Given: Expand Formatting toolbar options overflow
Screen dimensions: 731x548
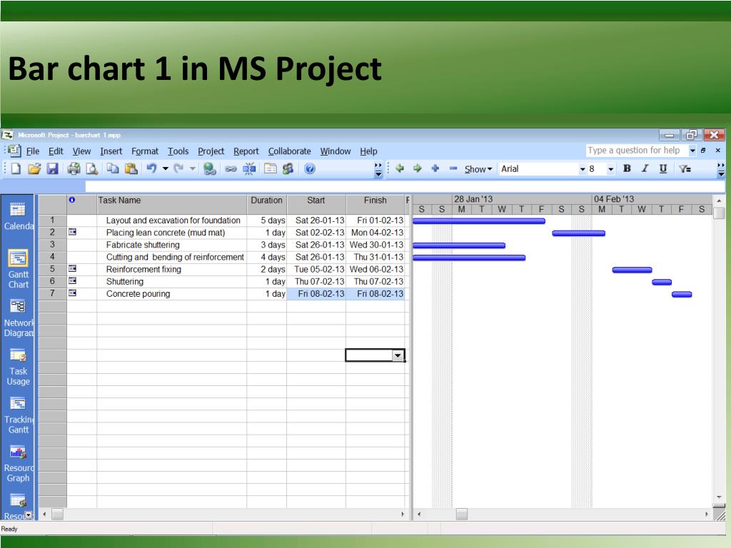Looking at the screenshot, I should click(721, 170).
